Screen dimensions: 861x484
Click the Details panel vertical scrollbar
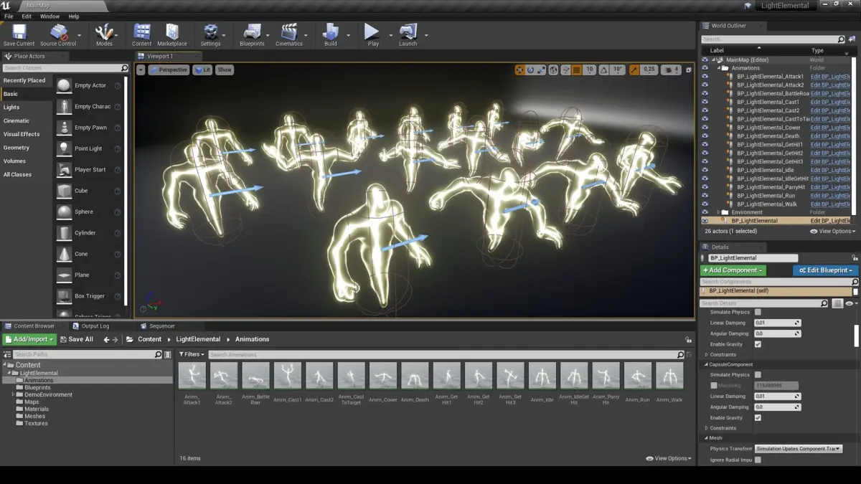(857, 335)
